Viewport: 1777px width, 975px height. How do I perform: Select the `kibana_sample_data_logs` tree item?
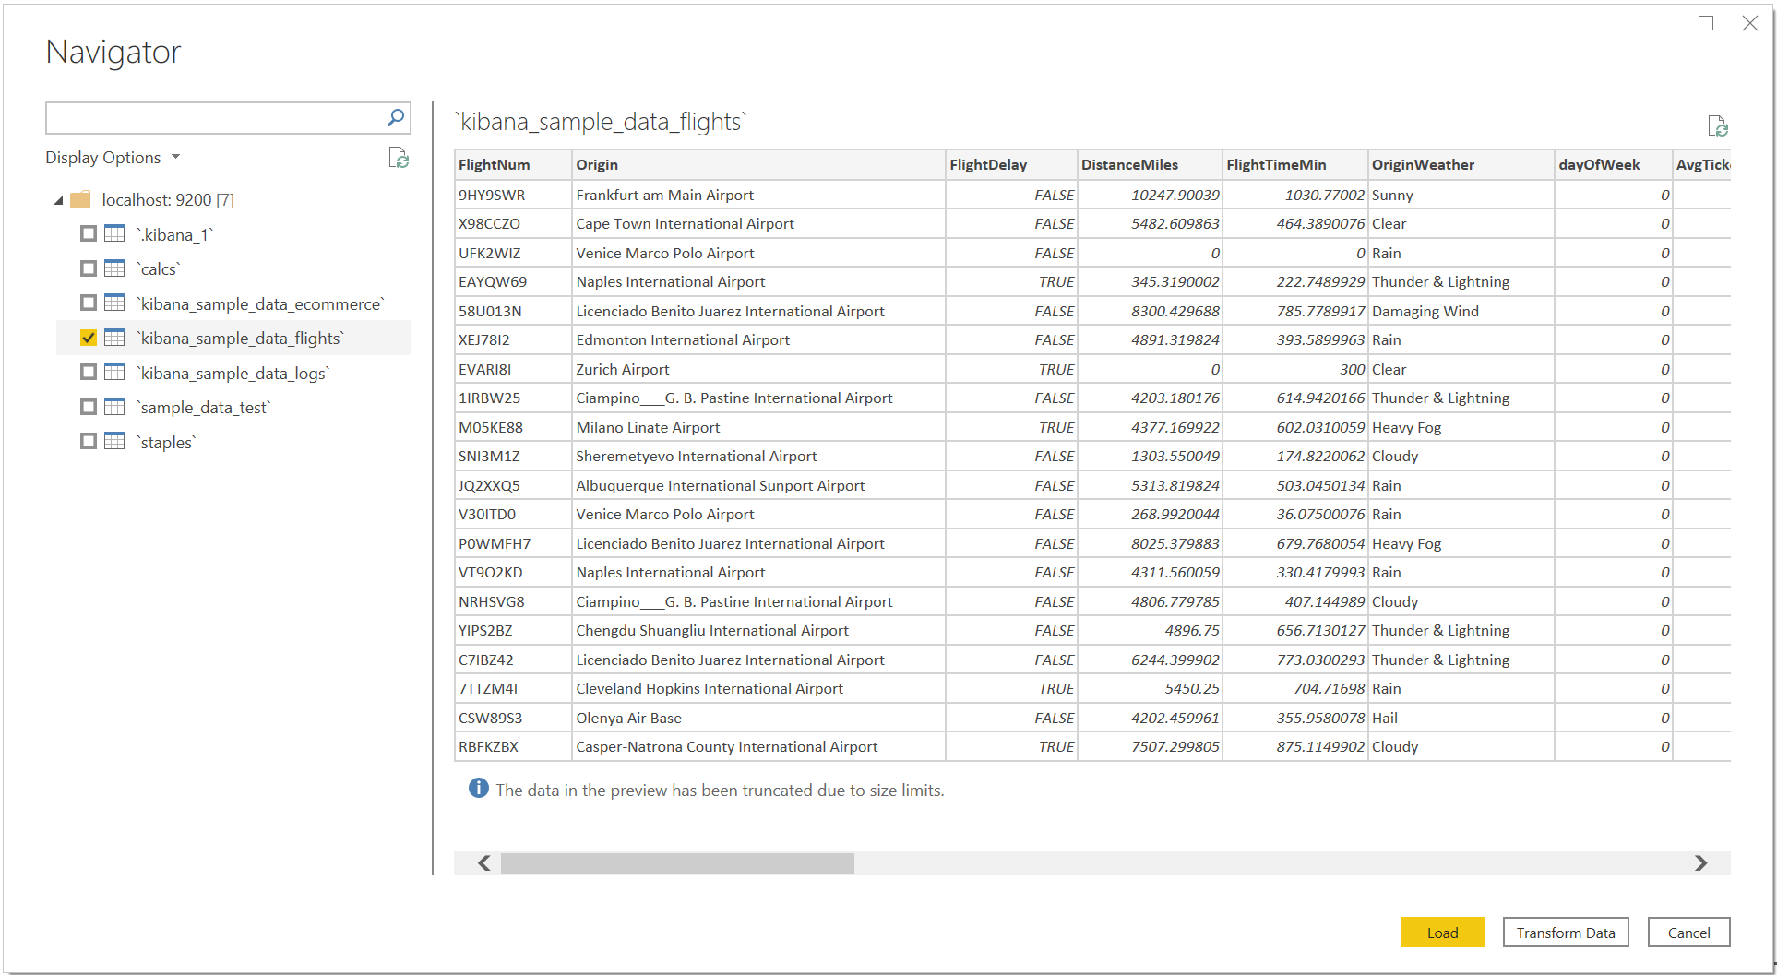tap(233, 373)
